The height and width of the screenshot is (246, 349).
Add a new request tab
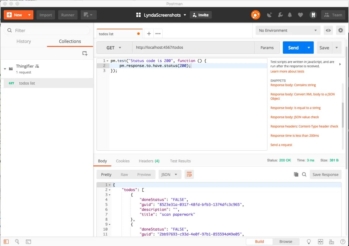pyautogui.click(x=149, y=34)
